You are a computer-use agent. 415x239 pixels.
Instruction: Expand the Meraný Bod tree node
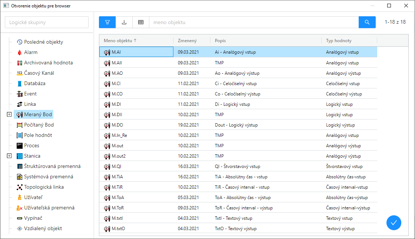coord(9,115)
